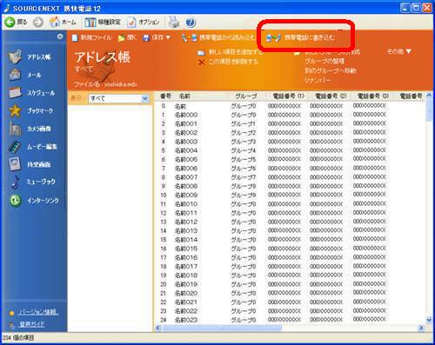Select the row 名前023

(x=291, y=320)
